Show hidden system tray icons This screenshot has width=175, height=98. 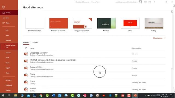[x=145, y=96]
